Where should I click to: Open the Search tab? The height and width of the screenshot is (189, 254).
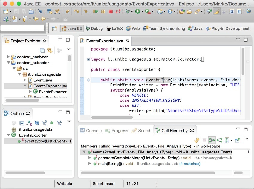point(142,131)
